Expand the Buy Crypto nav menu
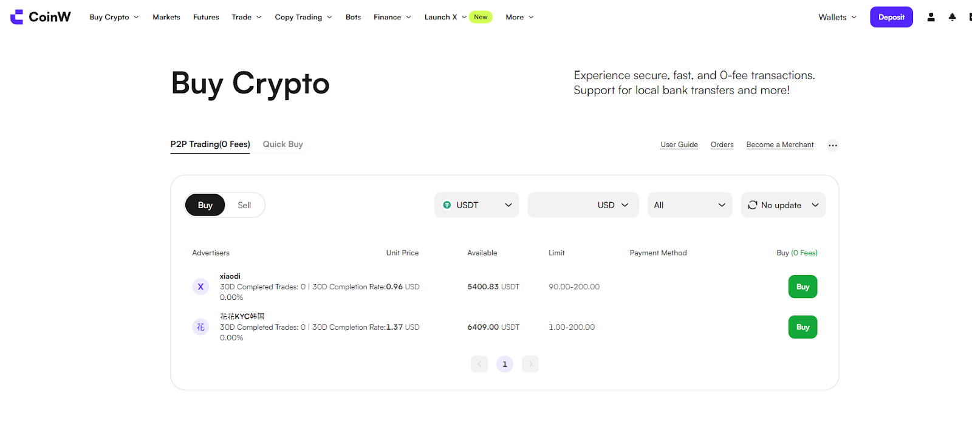The image size is (972, 431). pyautogui.click(x=114, y=17)
